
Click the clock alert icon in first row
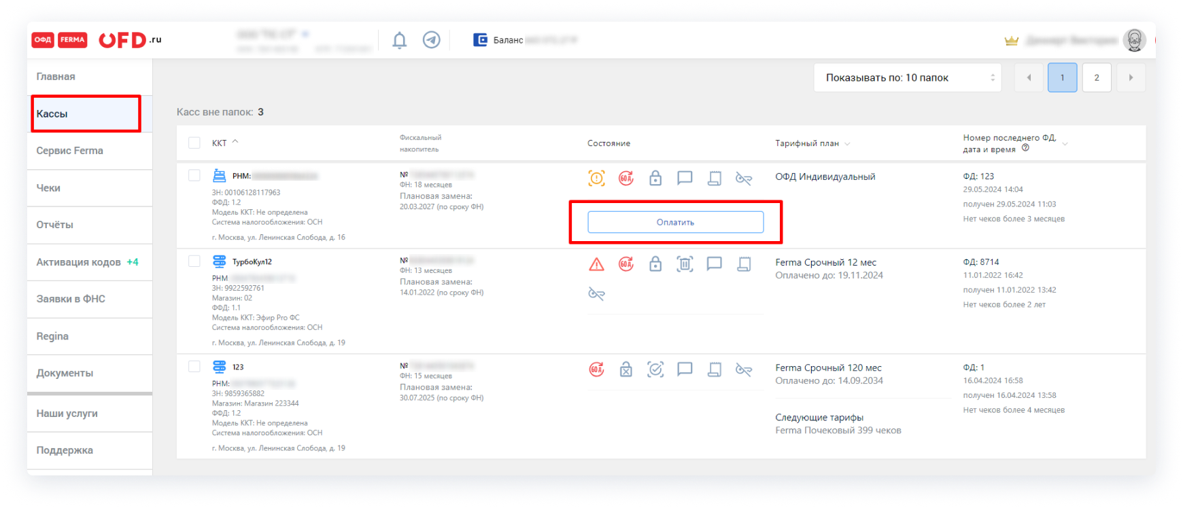(x=596, y=178)
